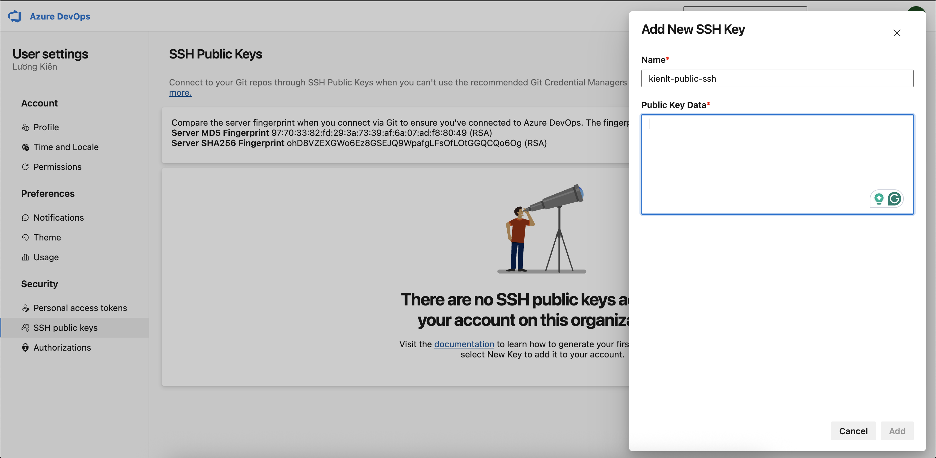Open the Profile settings page
The width and height of the screenshot is (936, 458).
point(75,127)
